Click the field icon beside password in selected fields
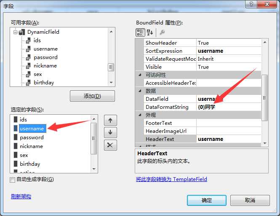This screenshot has height=216, width=280. click(x=16, y=138)
